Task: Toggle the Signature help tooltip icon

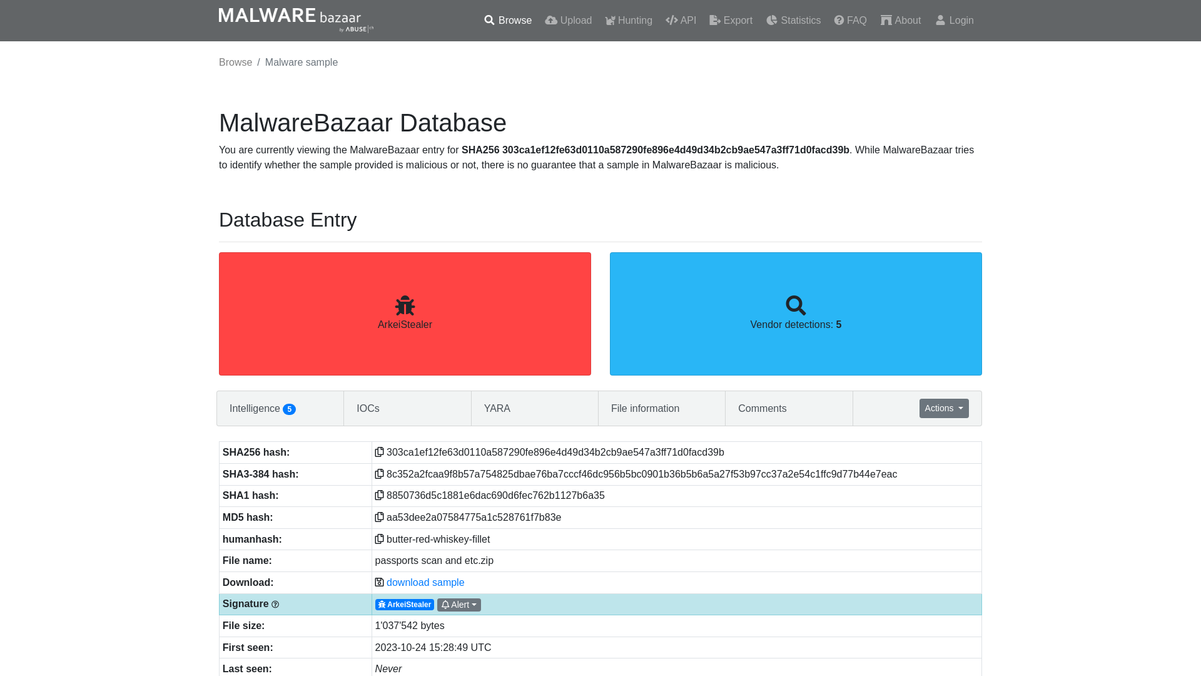Action: 275,604
